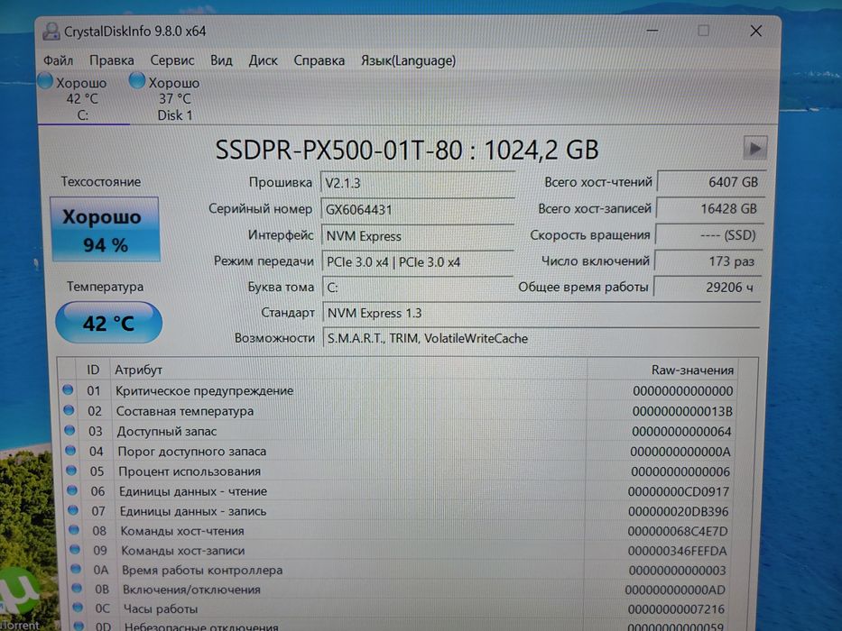Open the Файл menu
Image resolution: width=842 pixels, height=631 pixels.
[x=58, y=60]
